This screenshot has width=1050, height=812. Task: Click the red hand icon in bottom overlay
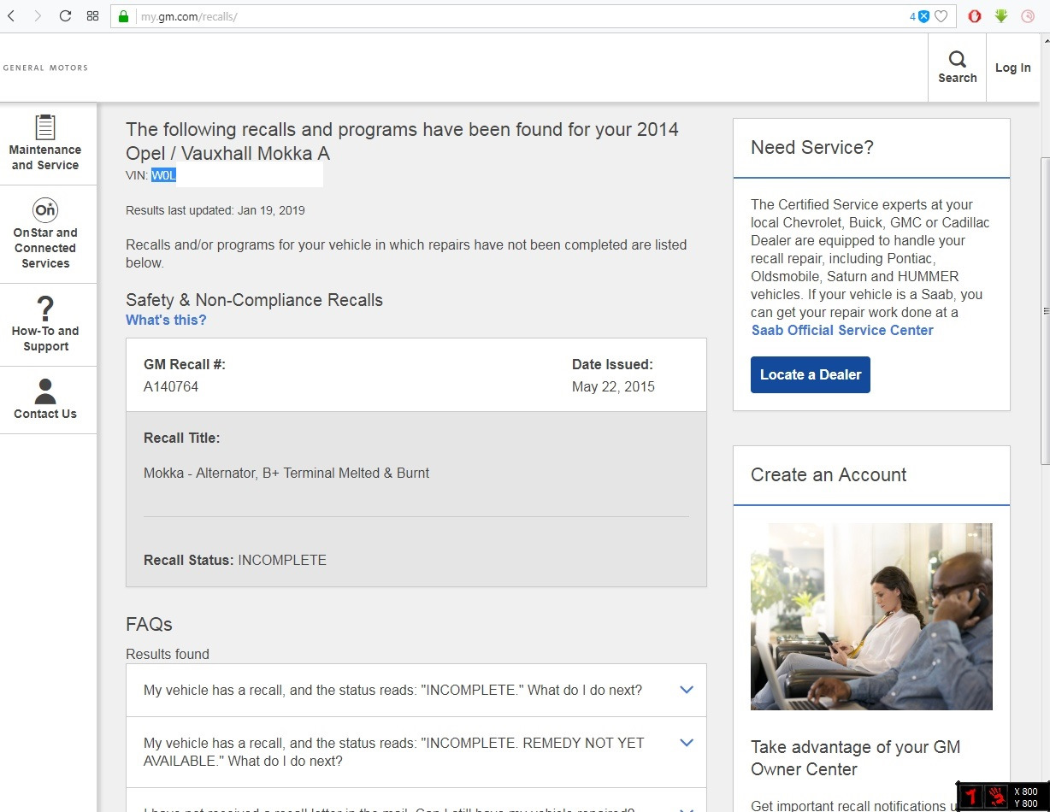996,797
